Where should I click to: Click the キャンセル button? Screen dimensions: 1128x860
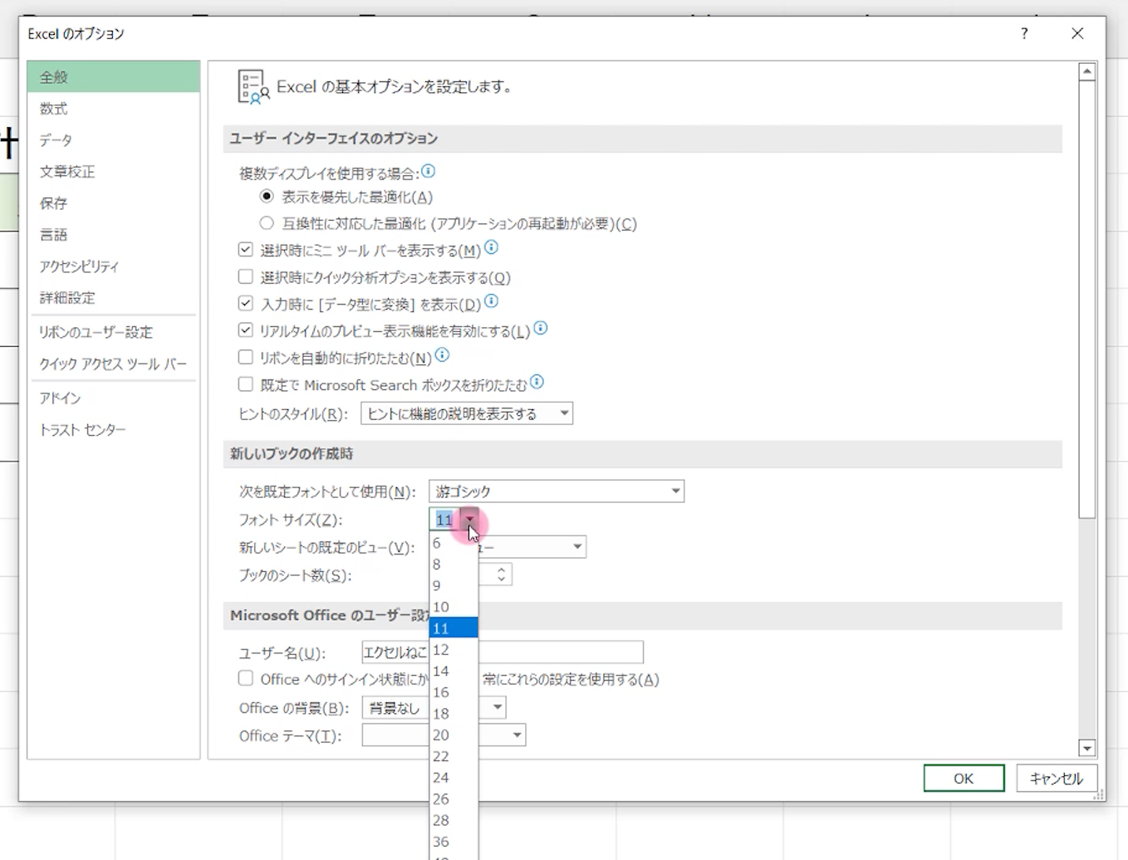coord(1056,779)
